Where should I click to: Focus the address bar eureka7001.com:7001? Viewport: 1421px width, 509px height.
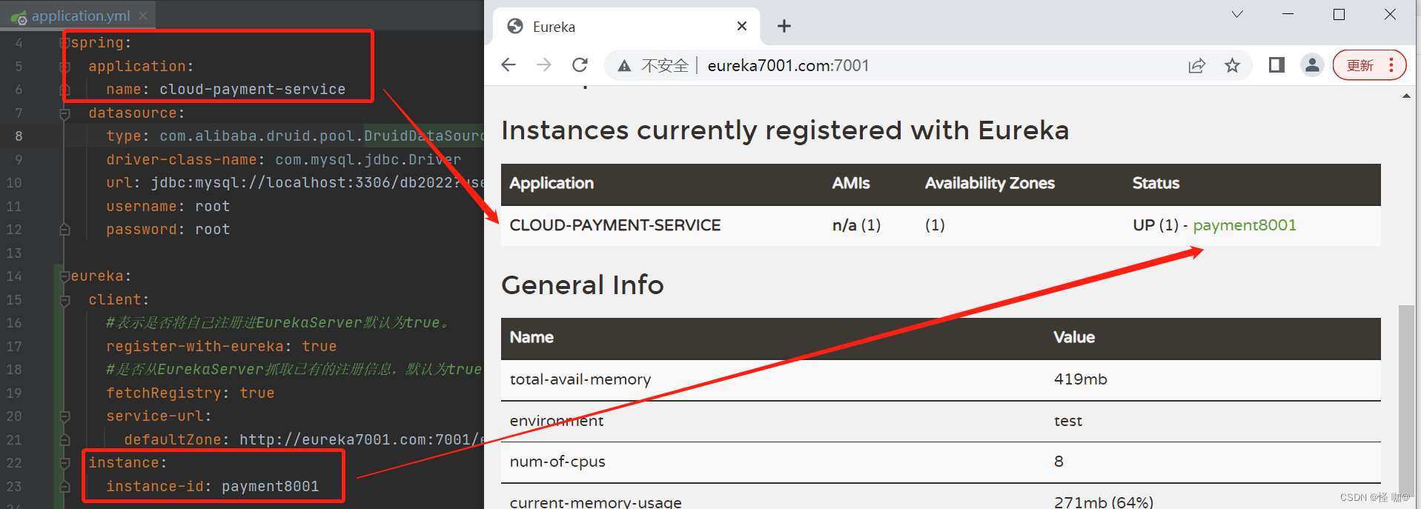pos(788,66)
